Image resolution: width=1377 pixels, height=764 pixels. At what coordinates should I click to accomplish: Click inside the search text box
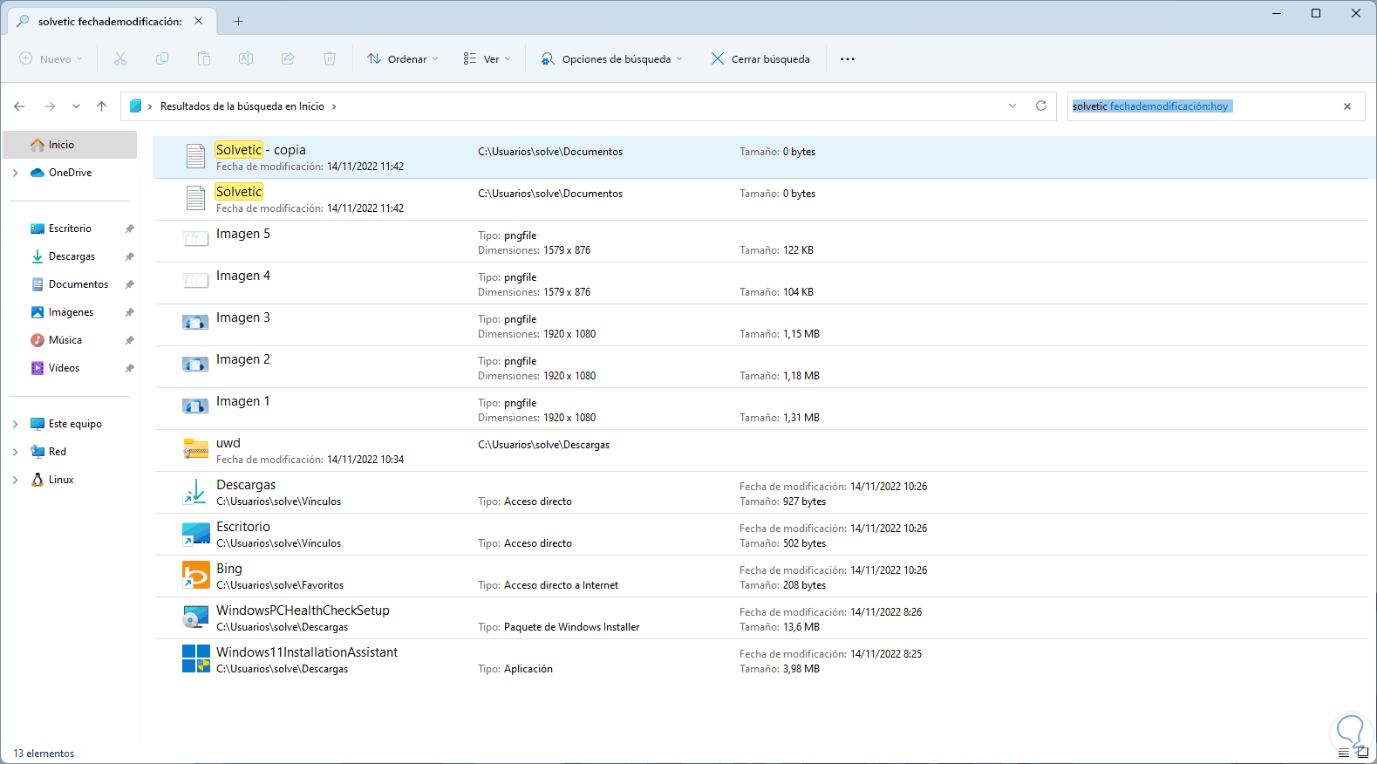click(1282, 106)
